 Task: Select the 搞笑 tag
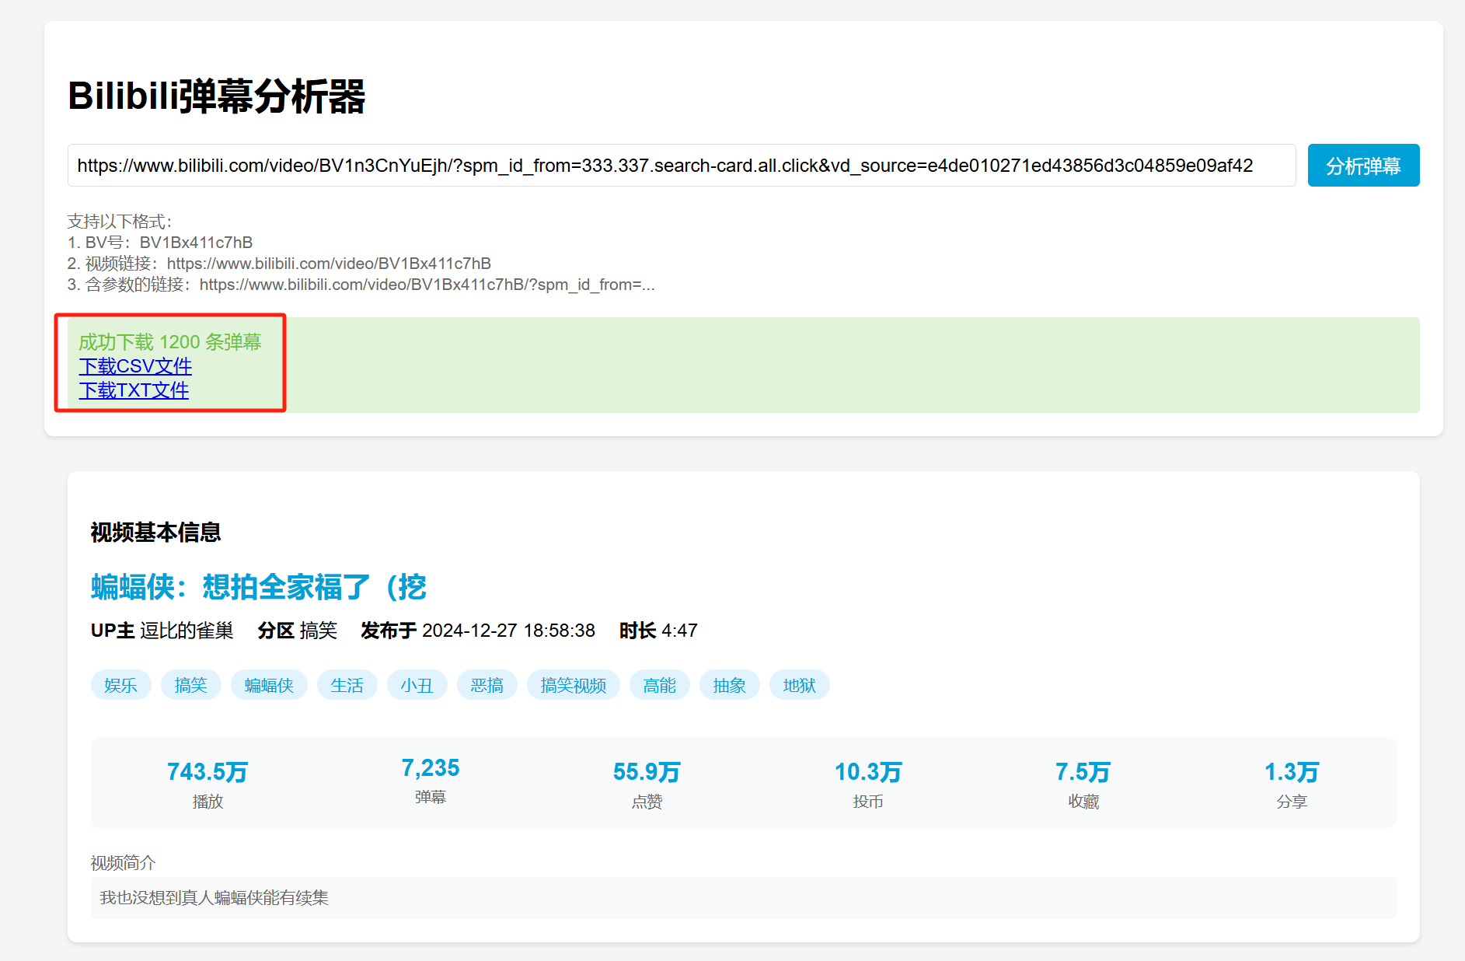point(190,685)
